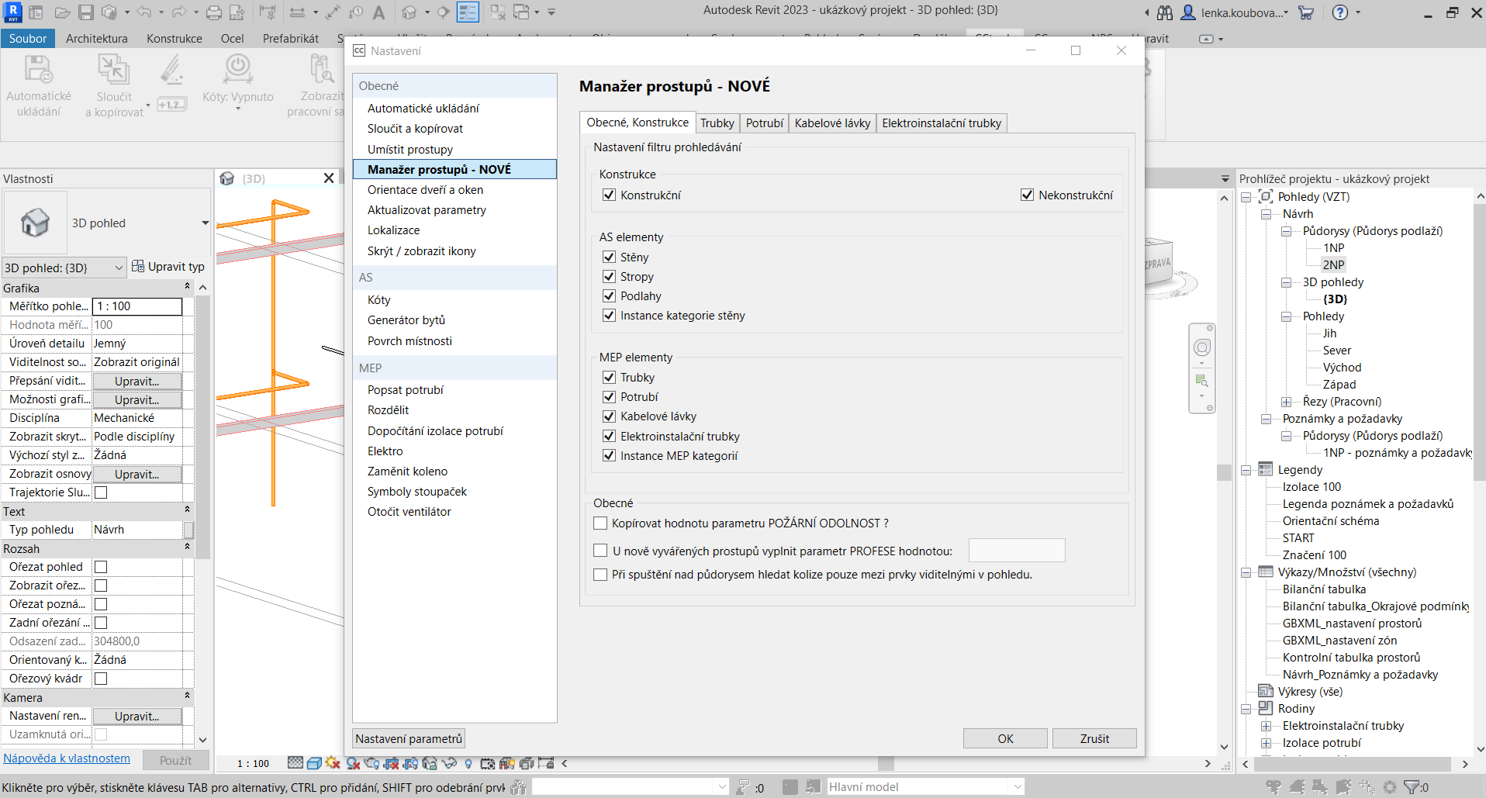Click the Autodesk App Store cart icon
1486x798 pixels.
1306,12
